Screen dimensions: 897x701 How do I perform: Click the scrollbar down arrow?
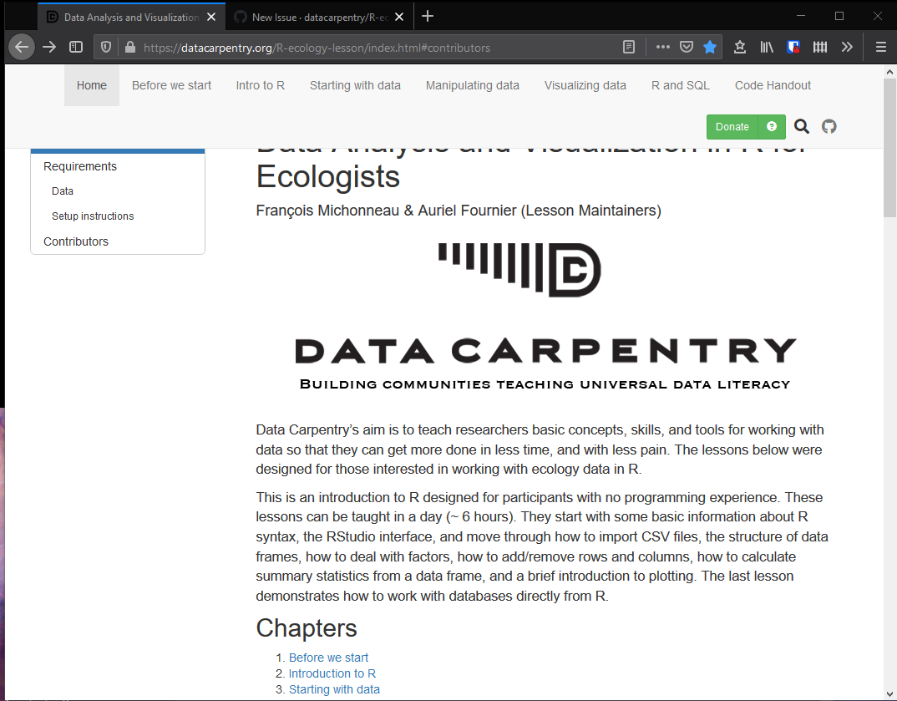pyautogui.click(x=889, y=694)
